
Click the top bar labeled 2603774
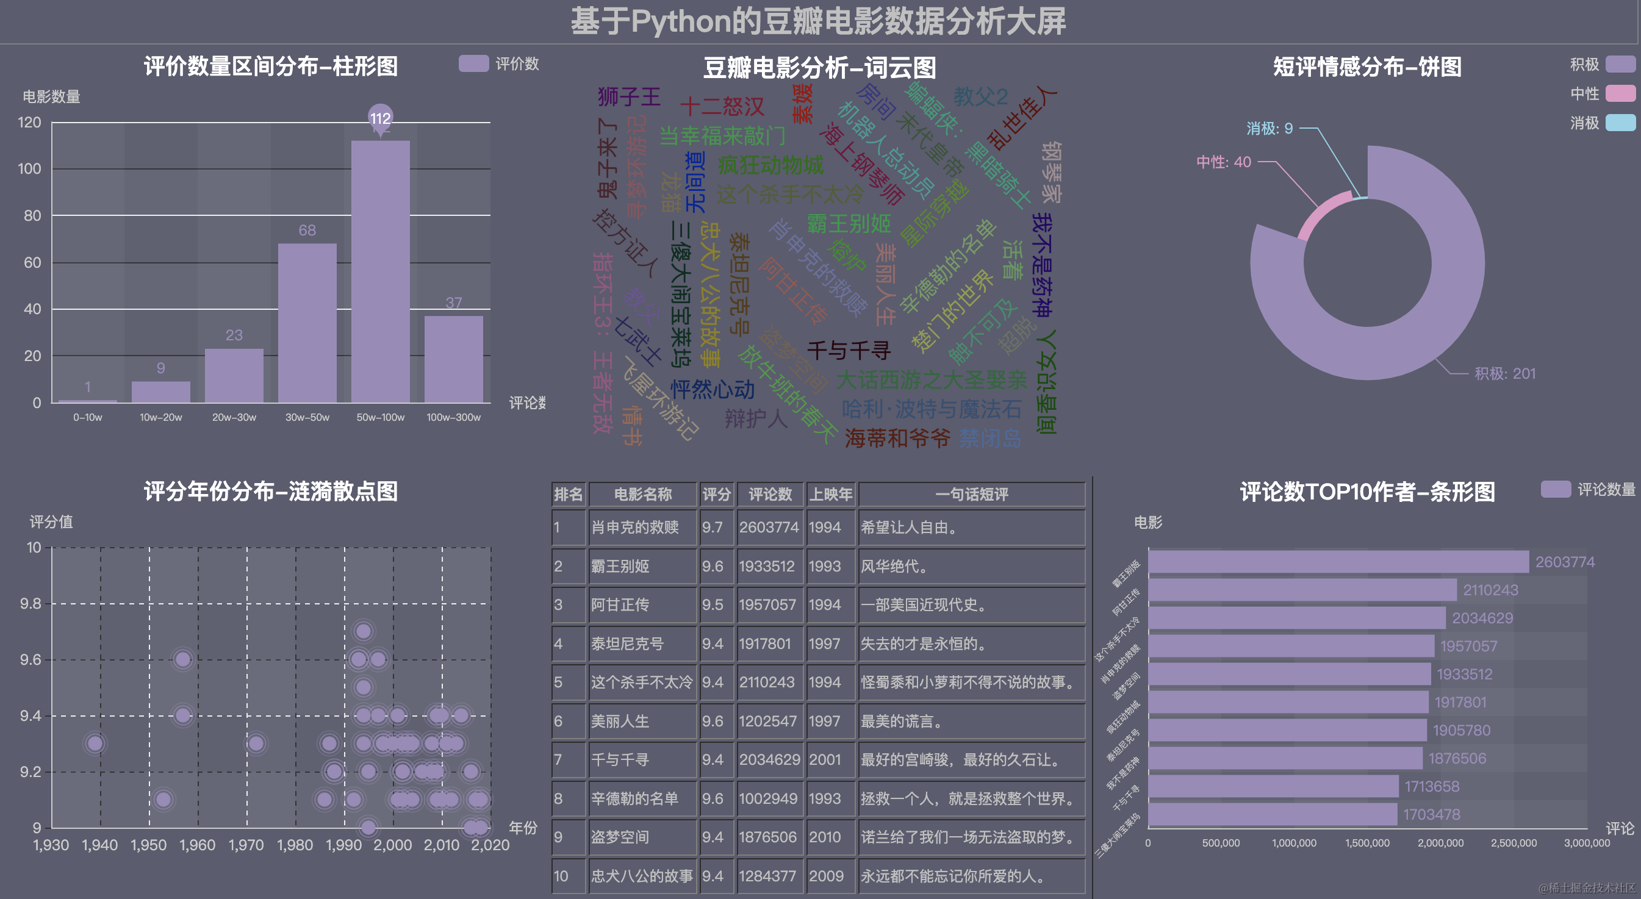1338,562
